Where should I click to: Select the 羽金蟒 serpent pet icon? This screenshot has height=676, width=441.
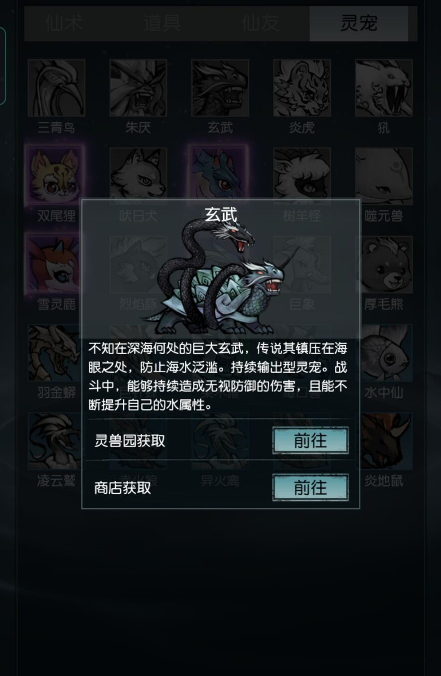(54, 353)
